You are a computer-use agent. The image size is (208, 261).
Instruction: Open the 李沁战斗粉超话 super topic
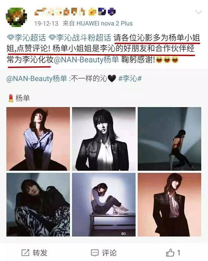click(x=84, y=38)
